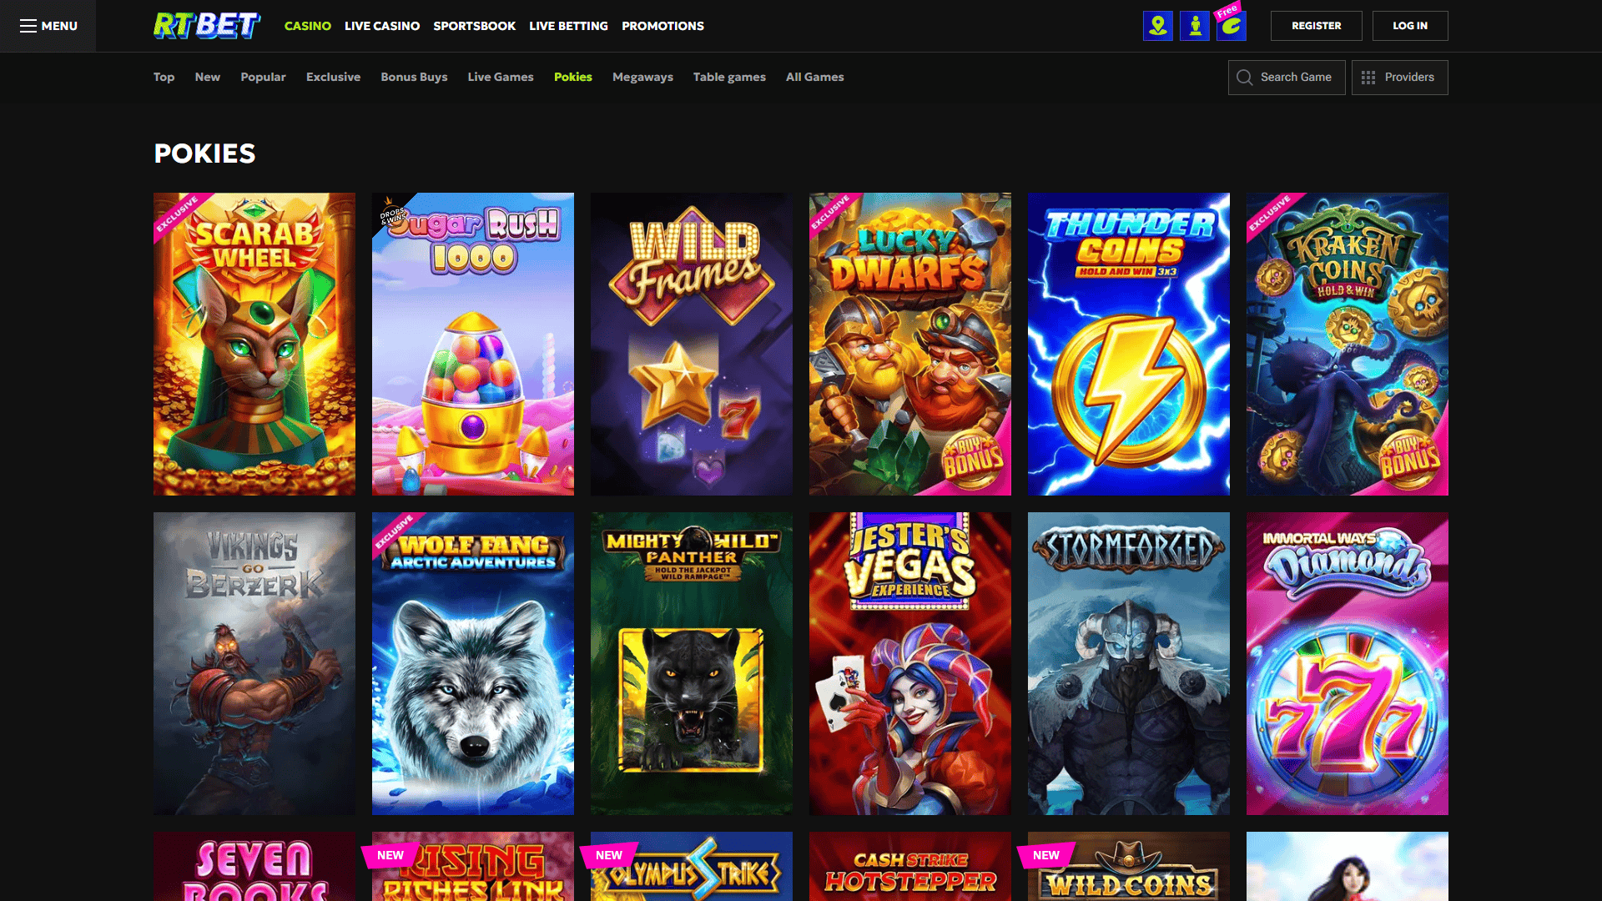Open the hamburger MENU
The height and width of the screenshot is (901, 1602).
point(48,26)
